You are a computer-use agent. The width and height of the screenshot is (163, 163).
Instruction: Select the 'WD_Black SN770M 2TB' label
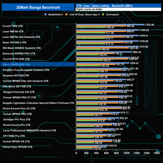(17, 87)
